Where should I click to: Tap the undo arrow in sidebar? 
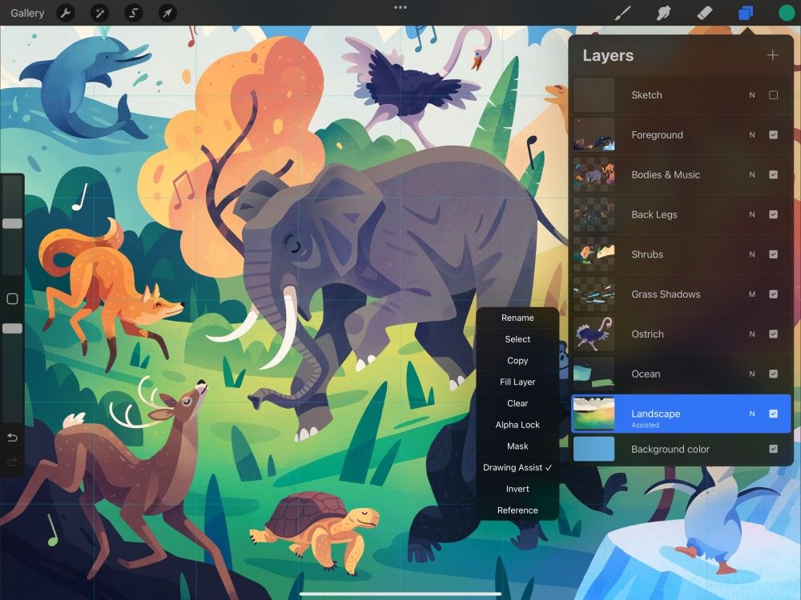11,438
